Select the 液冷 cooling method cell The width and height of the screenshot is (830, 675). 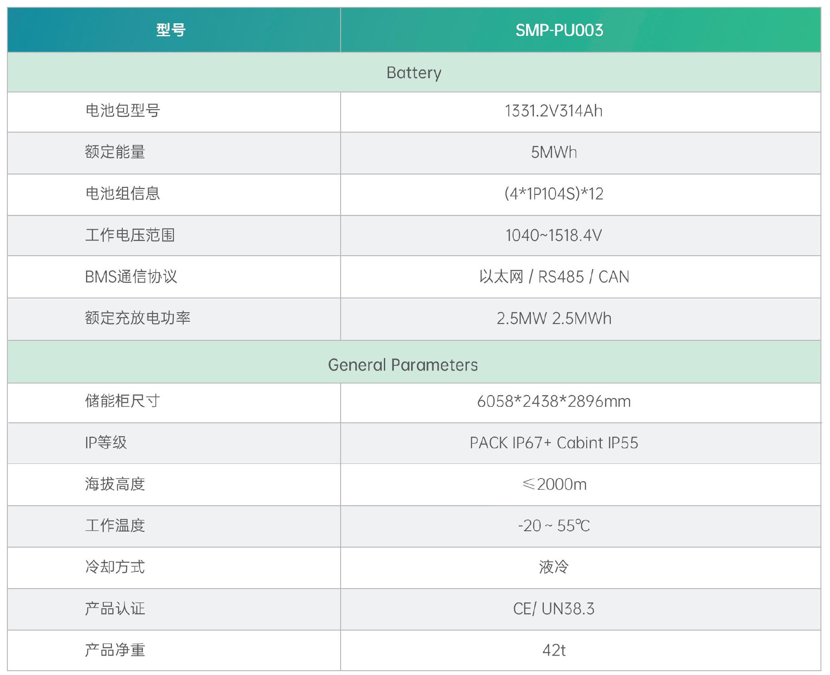[554, 567]
